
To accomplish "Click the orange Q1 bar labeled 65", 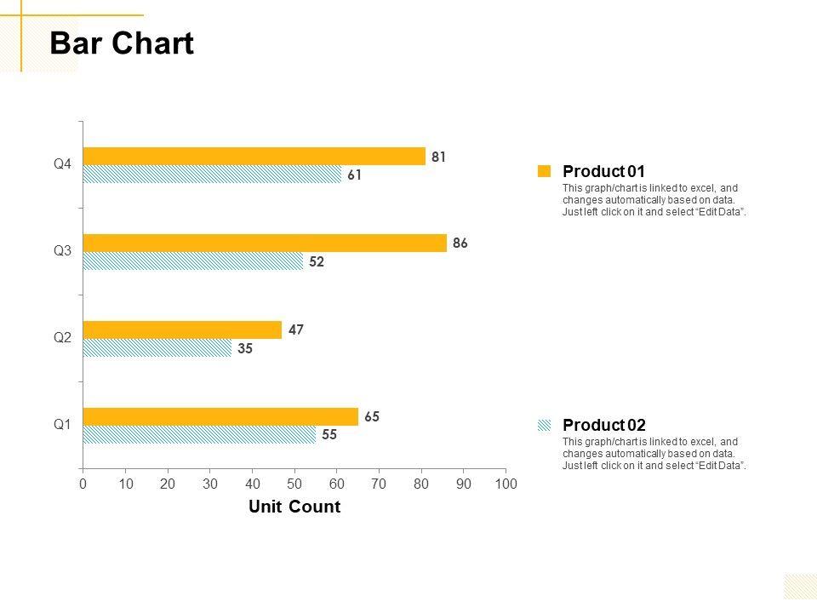I will [220, 416].
